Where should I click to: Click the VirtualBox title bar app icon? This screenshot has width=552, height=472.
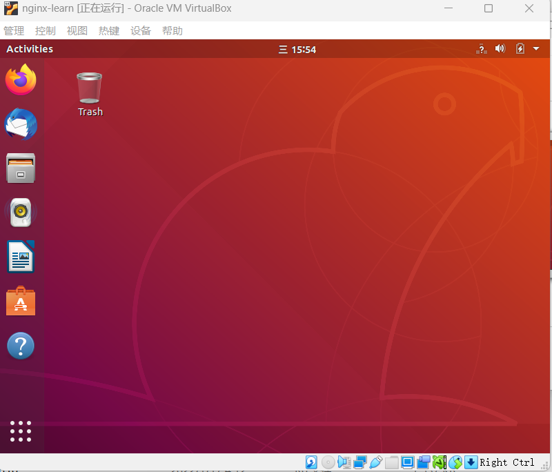click(11, 8)
